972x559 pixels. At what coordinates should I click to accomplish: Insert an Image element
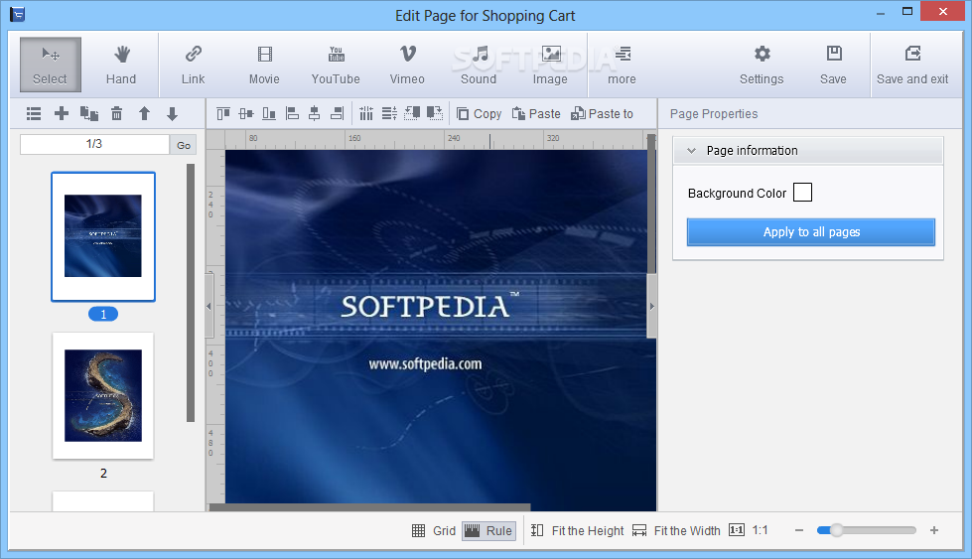tap(550, 65)
